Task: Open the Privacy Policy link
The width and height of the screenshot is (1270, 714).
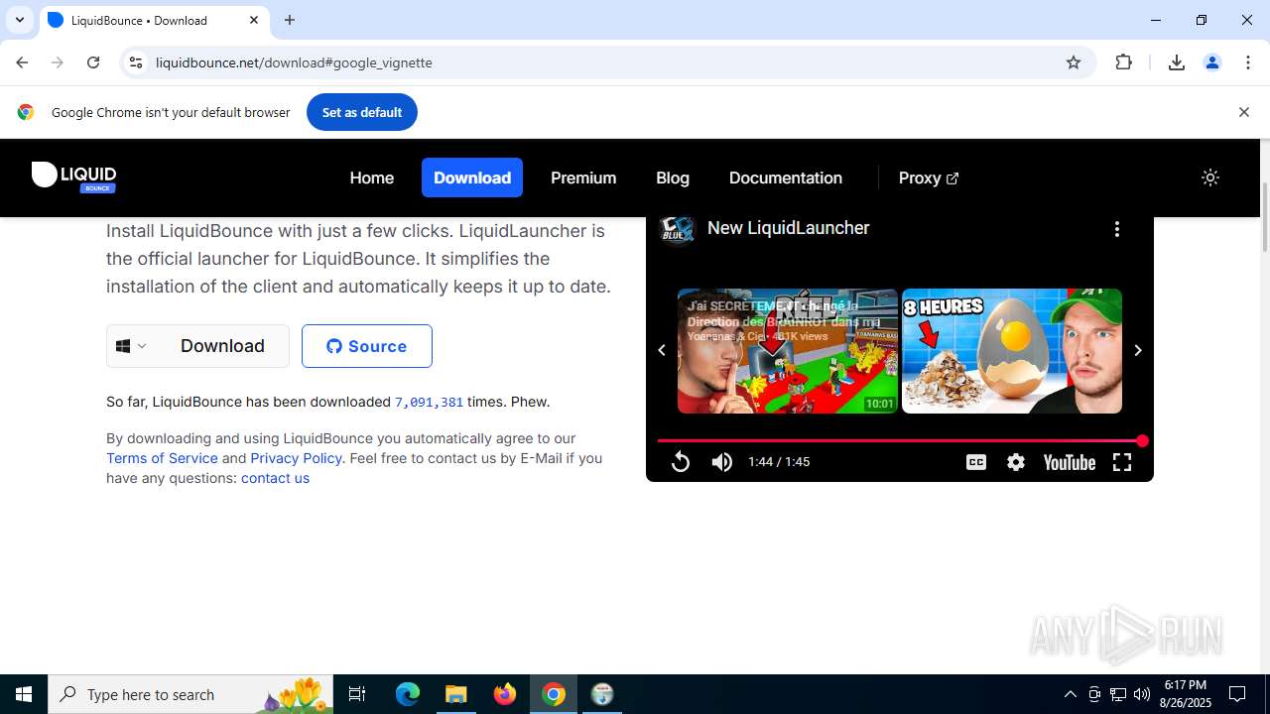Action: tap(296, 458)
